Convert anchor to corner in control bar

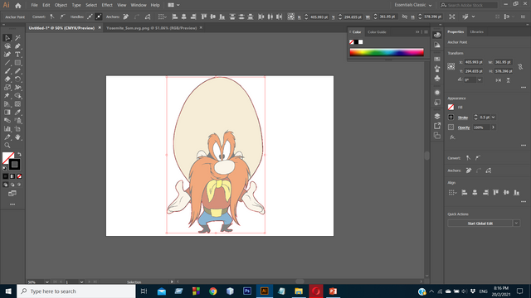click(x=52, y=17)
